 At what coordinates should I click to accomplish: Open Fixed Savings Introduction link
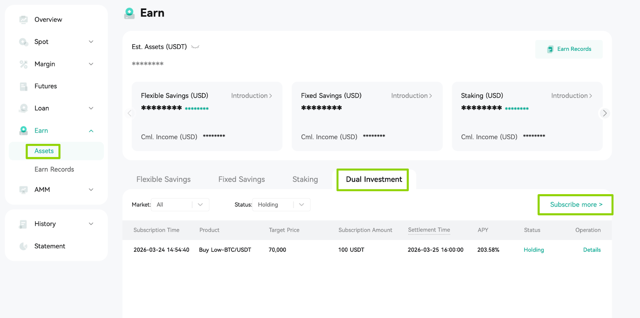412,96
